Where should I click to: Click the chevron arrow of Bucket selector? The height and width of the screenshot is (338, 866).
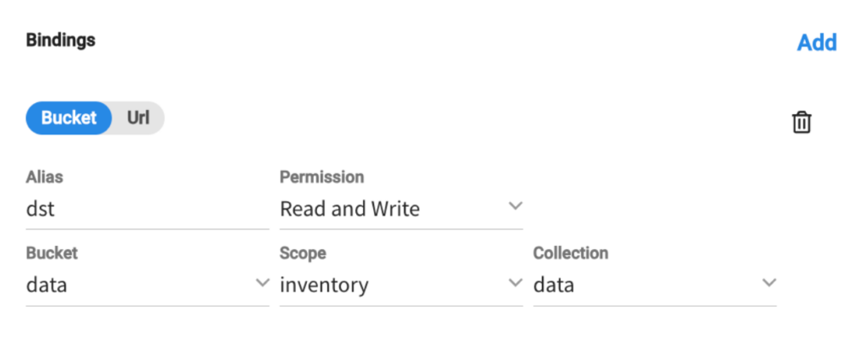pos(262,283)
